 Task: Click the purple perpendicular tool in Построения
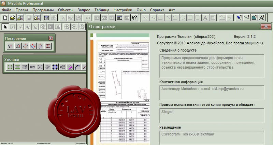tap(41, 46)
